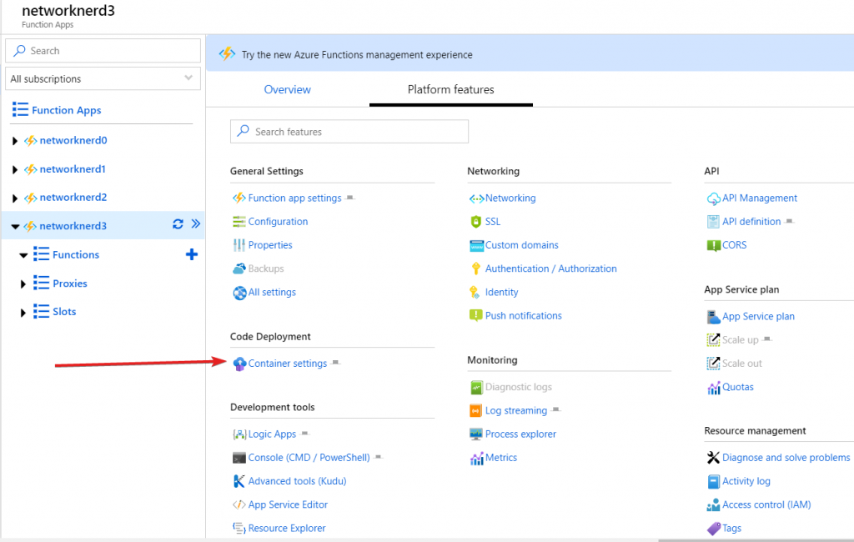Click the API Management cloud icon

pyautogui.click(x=713, y=198)
